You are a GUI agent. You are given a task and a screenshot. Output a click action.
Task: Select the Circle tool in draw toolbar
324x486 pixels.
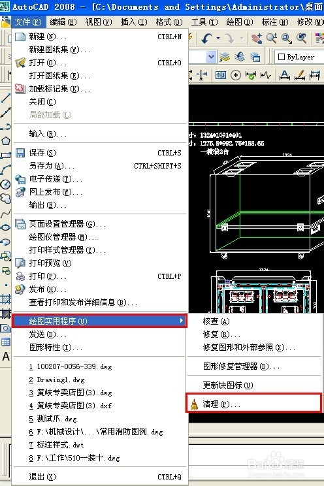coord(6,184)
